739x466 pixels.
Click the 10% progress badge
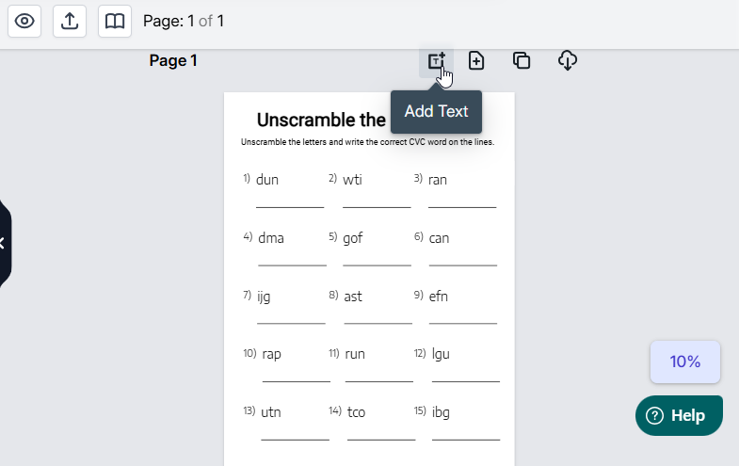click(x=685, y=362)
